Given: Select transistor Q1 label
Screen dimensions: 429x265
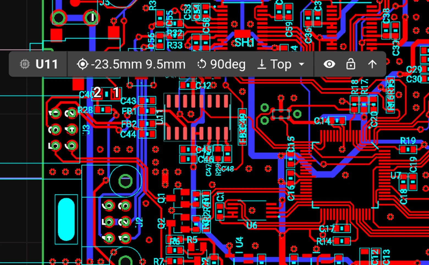Looking at the screenshot, I should [x=161, y=198].
